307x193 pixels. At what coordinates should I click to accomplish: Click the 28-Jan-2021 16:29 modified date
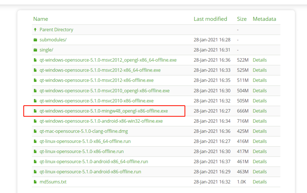coord(212,172)
